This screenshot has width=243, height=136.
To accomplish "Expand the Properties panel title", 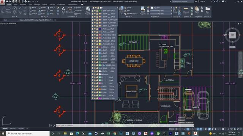I will pyautogui.click(x=155, y=17).
